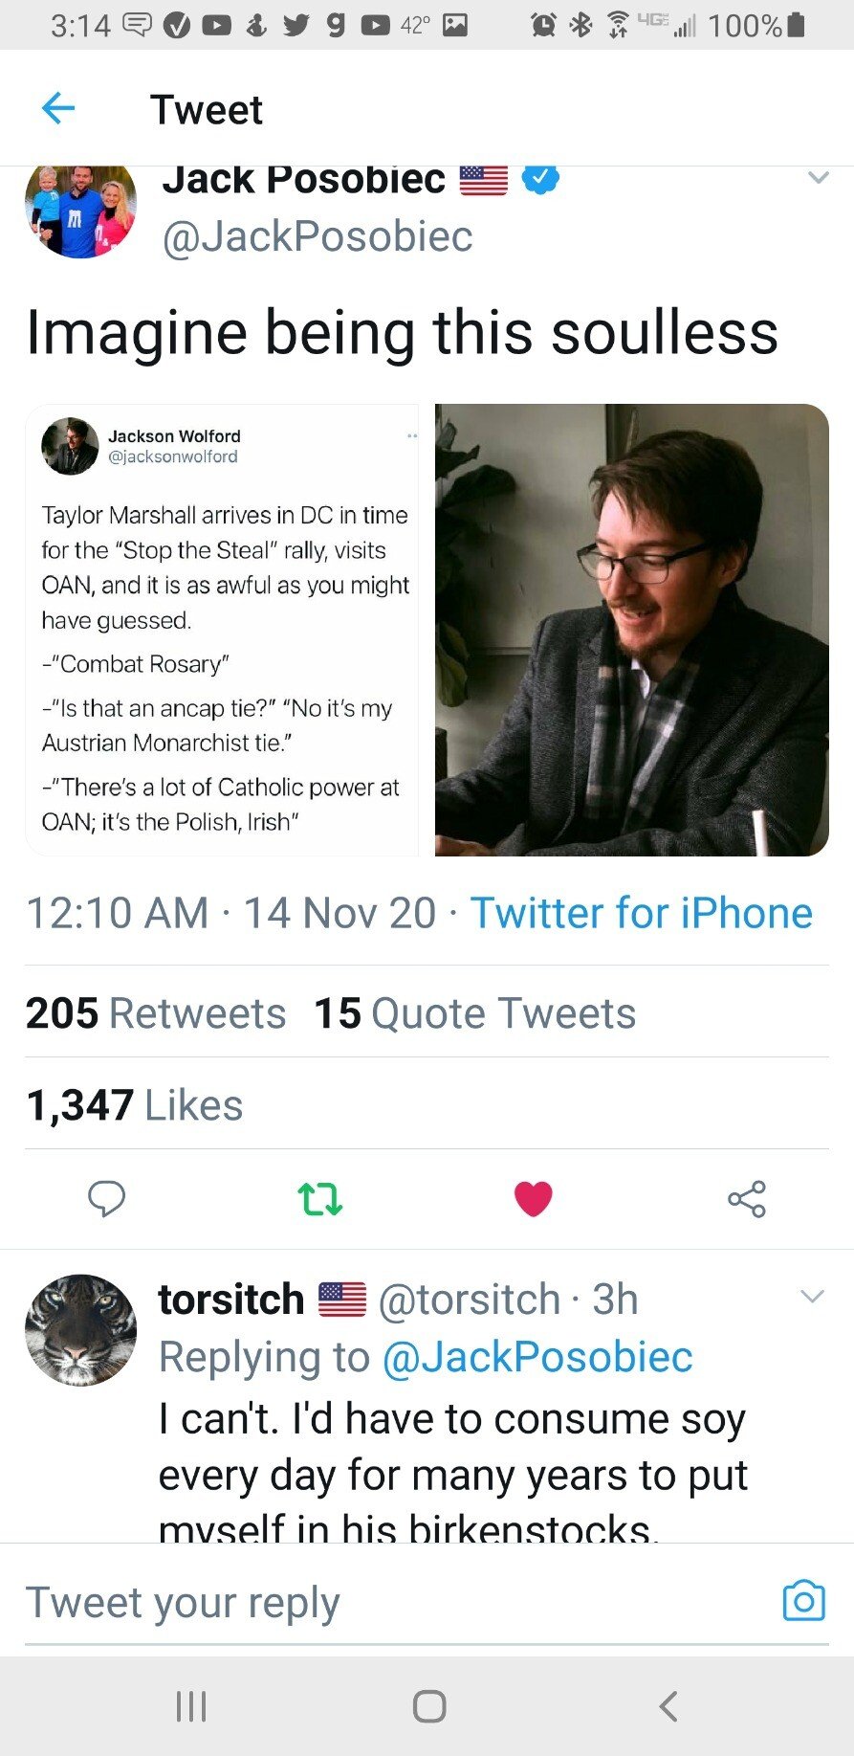Open the main tweet's dropdown chevron
The width and height of the screenshot is (854, 1756).
tap(818, 178)
